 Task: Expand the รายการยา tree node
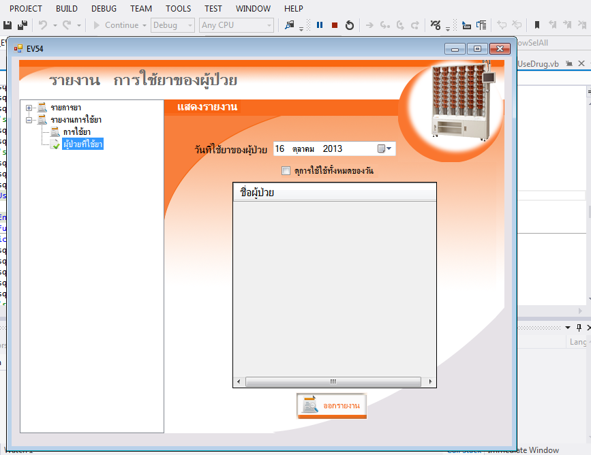pyautogui.click(x=29, y=108)
